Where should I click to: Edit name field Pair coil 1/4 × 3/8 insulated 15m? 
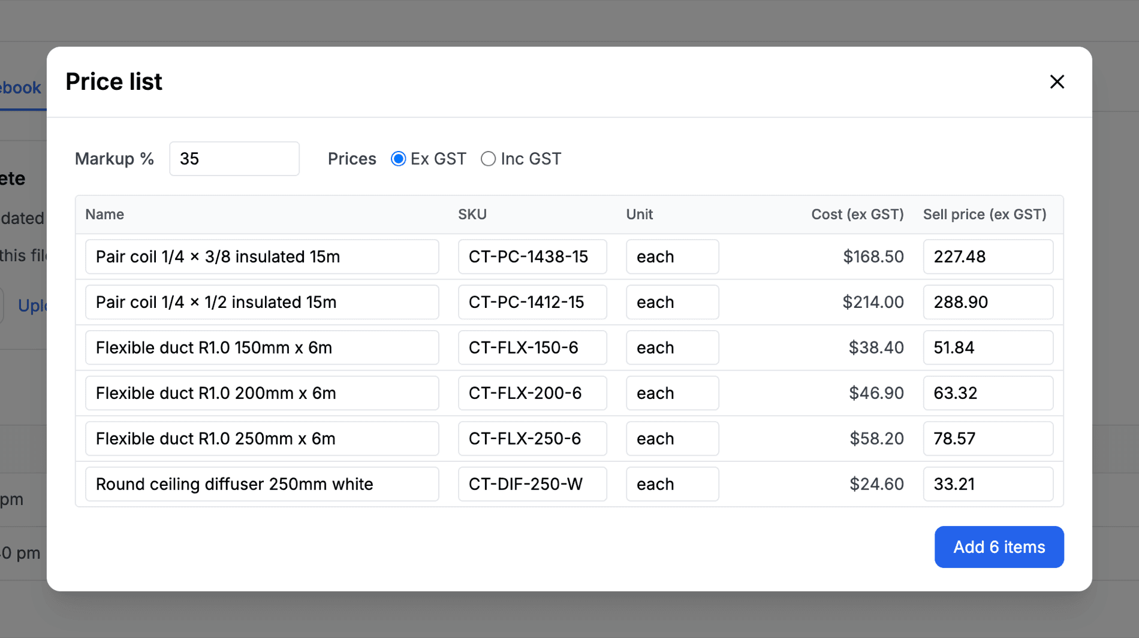point(262,256)
